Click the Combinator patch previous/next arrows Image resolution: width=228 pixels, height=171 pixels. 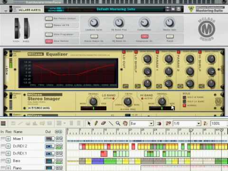tap(167, 9)
